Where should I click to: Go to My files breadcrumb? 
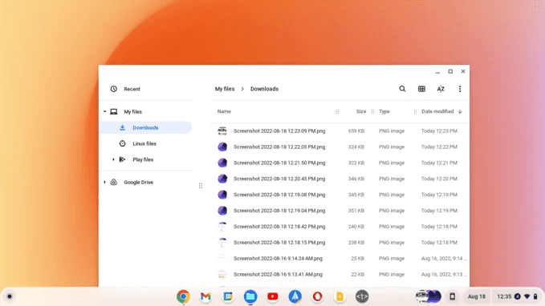(x=225, y=89)
